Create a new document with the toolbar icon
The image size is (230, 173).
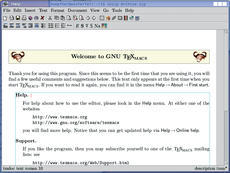[x=5, y=18]
